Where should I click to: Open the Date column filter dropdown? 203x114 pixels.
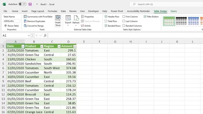click(x=23, y=46)
